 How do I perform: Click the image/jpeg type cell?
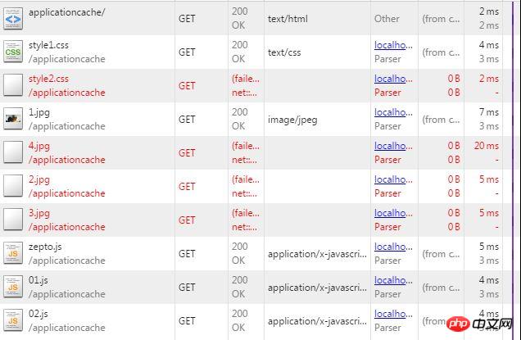tap(292, 120)
